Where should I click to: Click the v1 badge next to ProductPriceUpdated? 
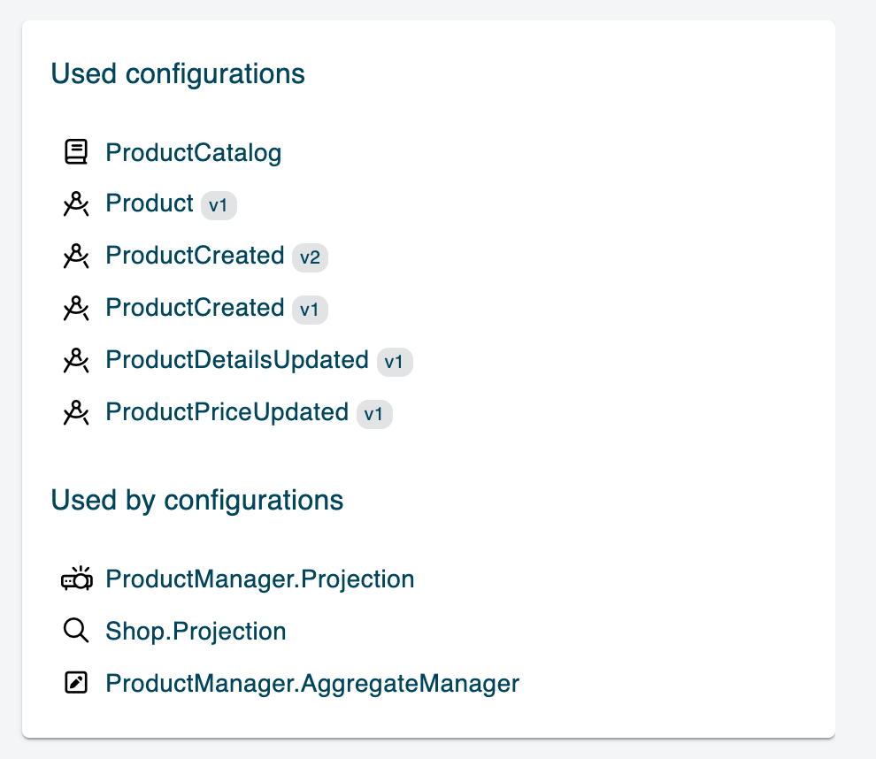coord(374,414)
